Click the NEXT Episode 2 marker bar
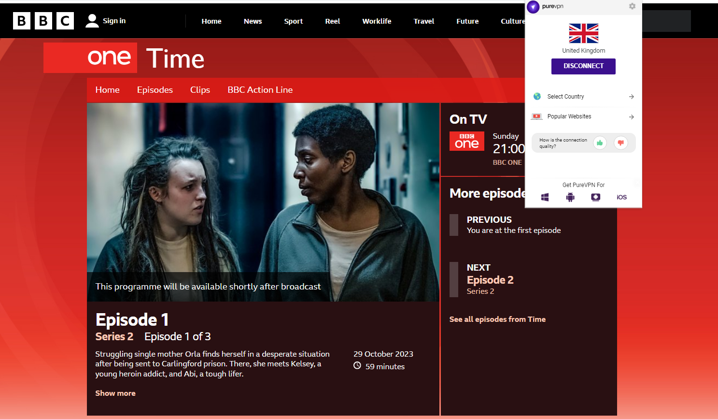The image size is (718, 419). pos(453,279)
